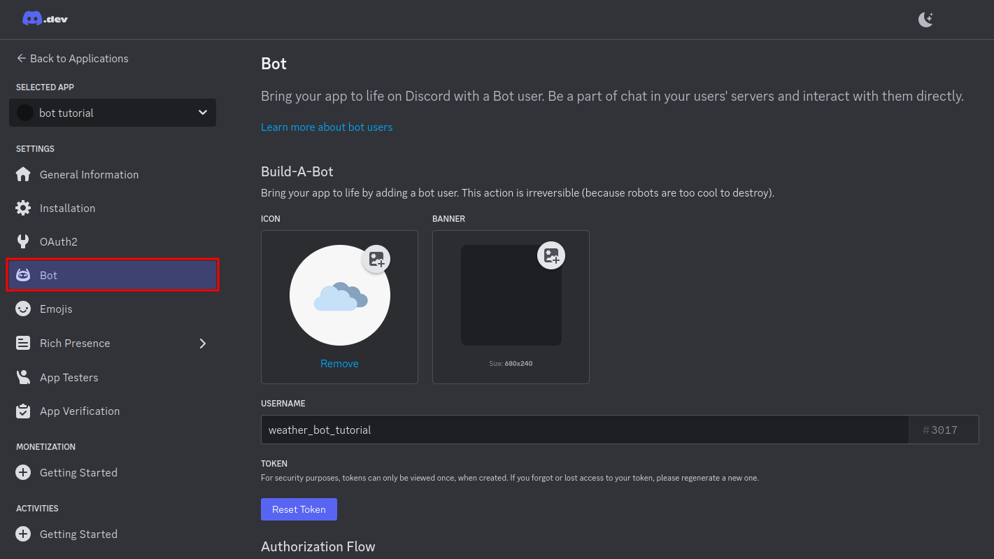Open Monetization Getting Started
994x559 pixels.
(x=78, y=472)
